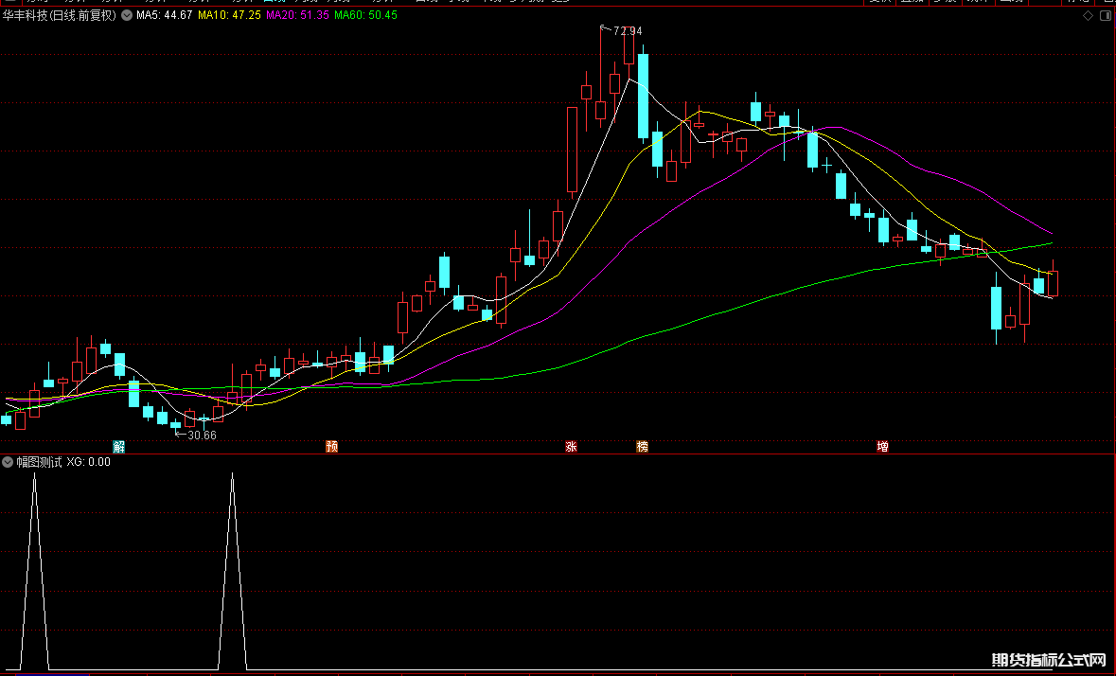The image size is (1116, 676).
Task: Select the MA60: 50.45 indicator label
Action: [x=365, y=15]
